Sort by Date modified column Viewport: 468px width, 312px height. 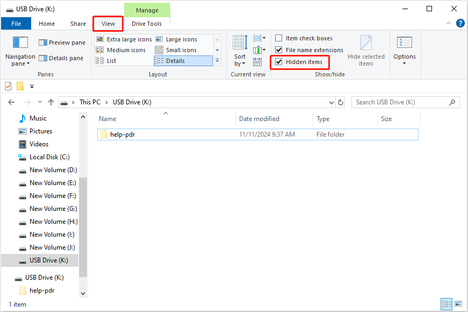click(x=274, y=119)
